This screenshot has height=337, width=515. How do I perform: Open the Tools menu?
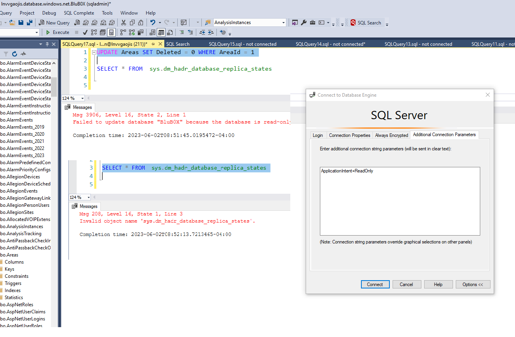coord(107,13)
